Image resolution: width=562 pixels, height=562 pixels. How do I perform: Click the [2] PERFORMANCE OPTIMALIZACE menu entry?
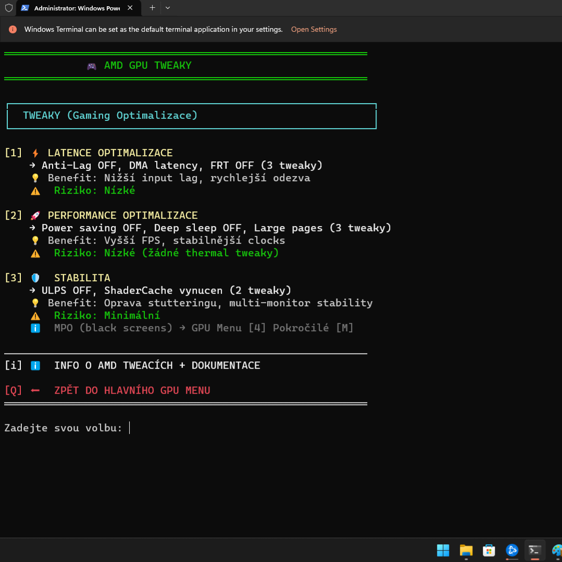pos(122,216)
